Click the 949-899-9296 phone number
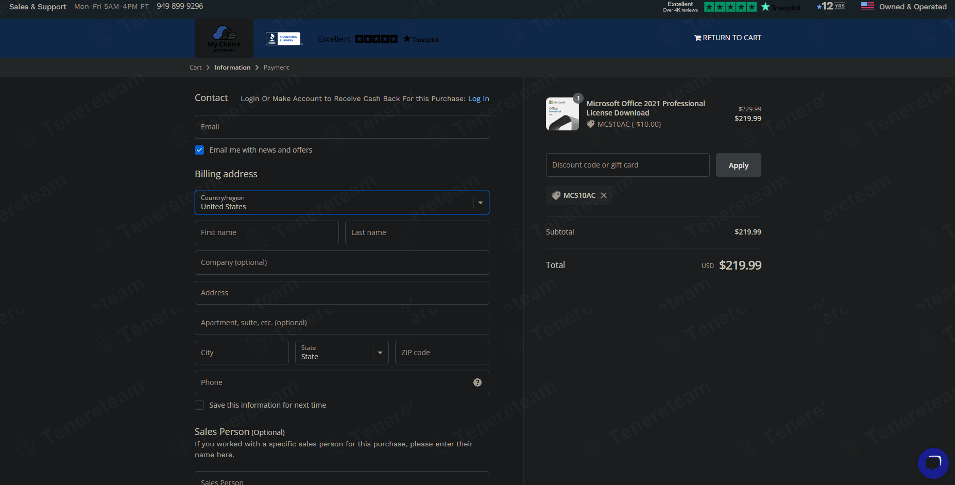The height and width of the screenshot is (485, 955). [x=180, y=6]
